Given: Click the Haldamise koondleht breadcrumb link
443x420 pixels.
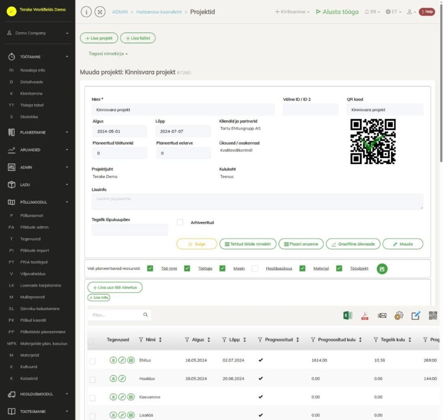Looking at the screenshot, I should pos(159,12).
